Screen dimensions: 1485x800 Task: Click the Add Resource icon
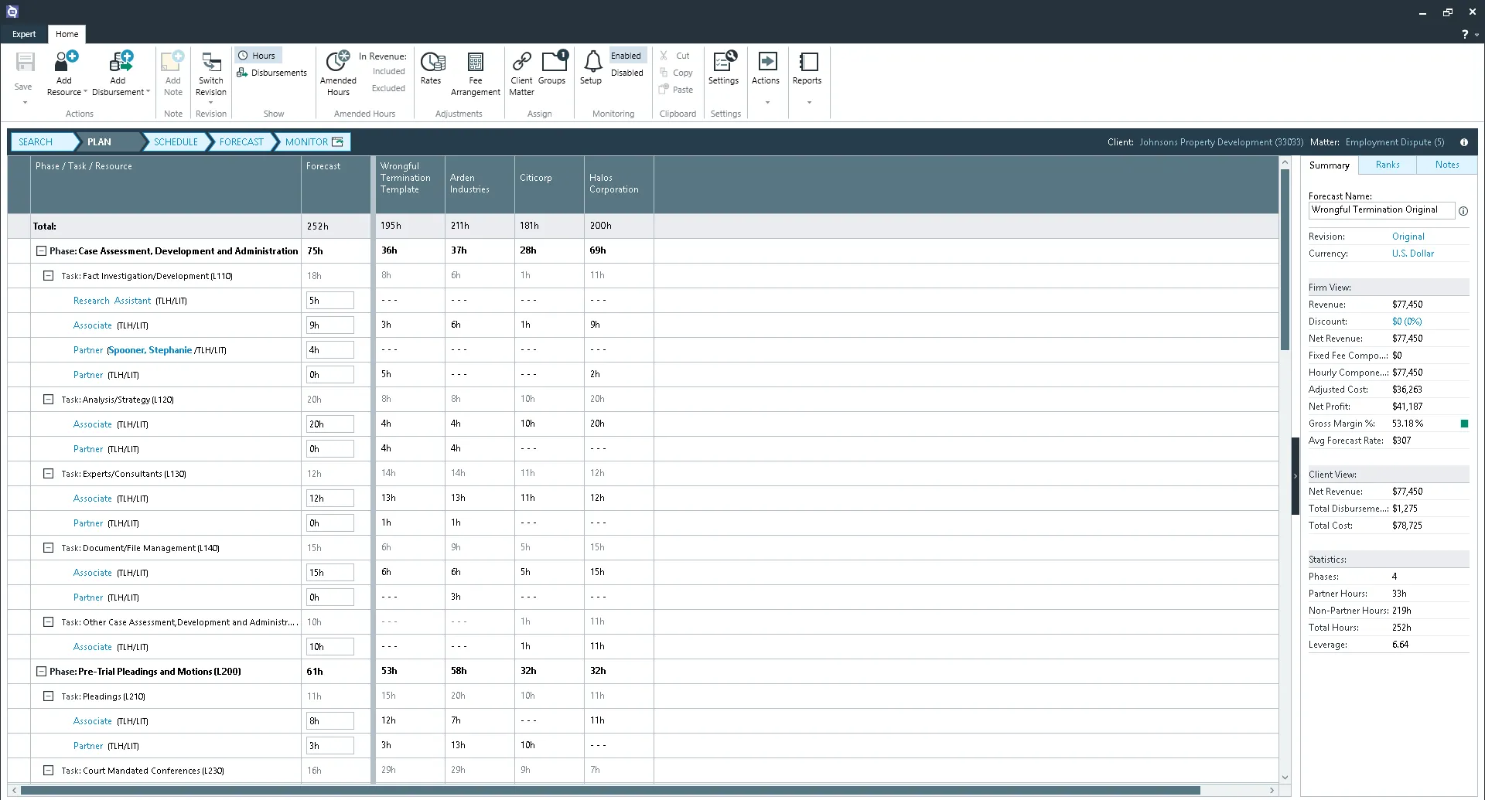[x=65, y=62]
